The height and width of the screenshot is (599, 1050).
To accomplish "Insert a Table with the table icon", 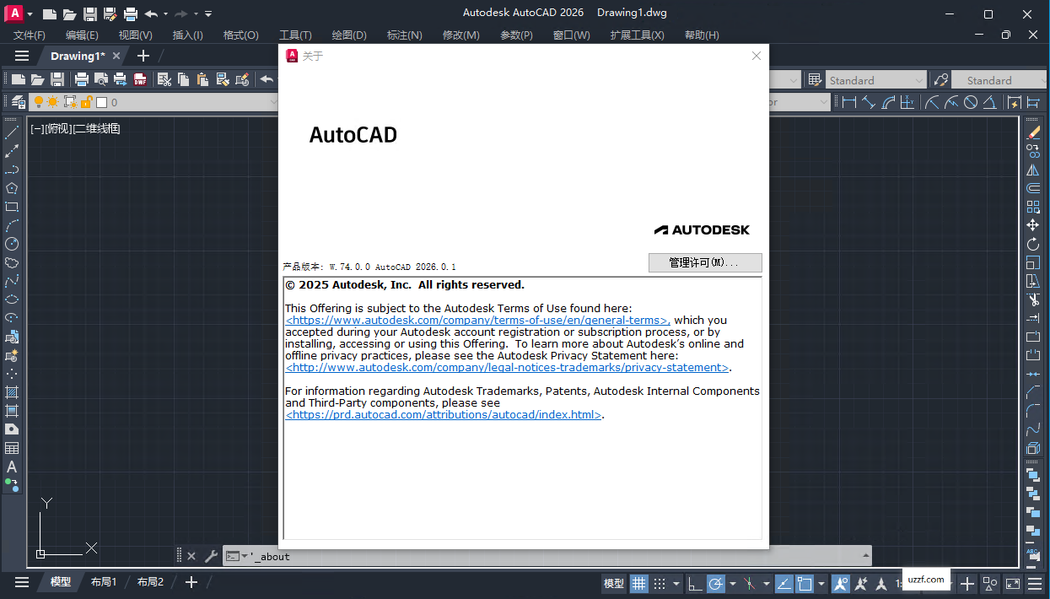I will tap(11, 447).
